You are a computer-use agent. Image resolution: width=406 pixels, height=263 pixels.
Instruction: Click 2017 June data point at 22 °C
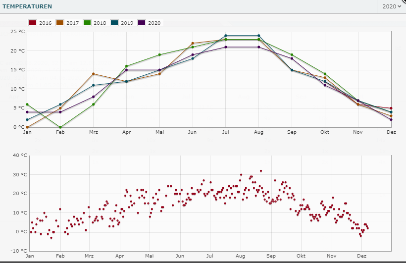click(x=193, y=43)
